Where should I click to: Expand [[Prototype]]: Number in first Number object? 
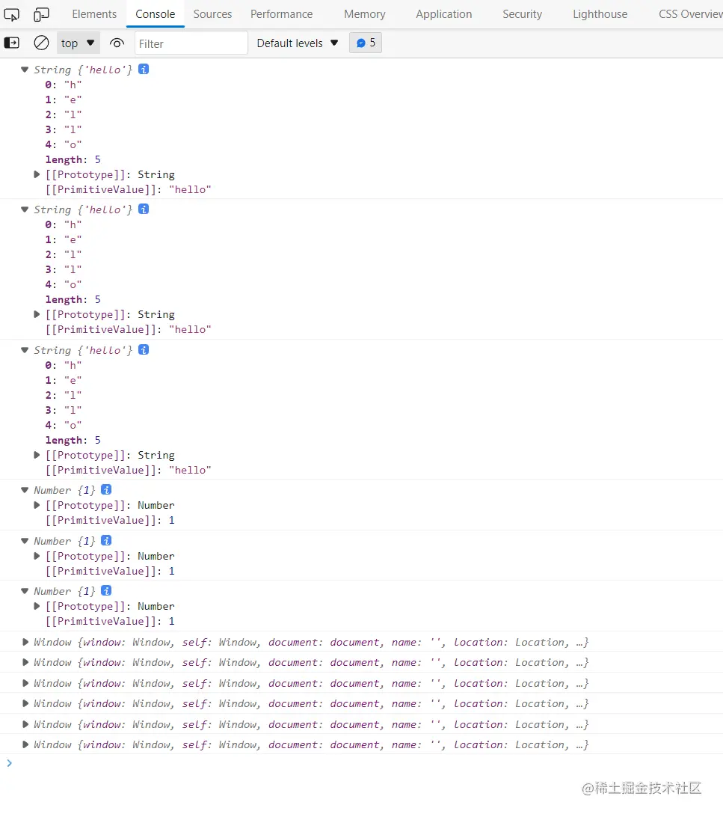pyautogui.click(x=37, y=505)
